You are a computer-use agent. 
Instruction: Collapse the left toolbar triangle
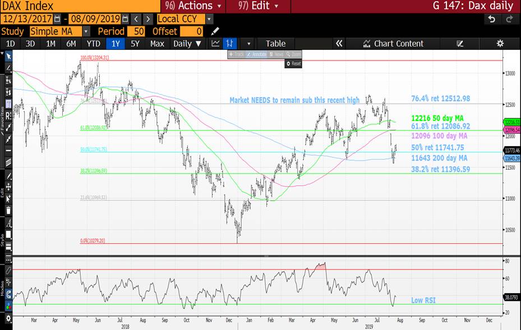click(2, 53)
